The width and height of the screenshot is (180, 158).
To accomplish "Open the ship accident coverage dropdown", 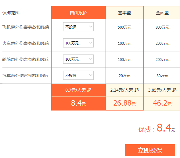I will [x=78, y=59].
